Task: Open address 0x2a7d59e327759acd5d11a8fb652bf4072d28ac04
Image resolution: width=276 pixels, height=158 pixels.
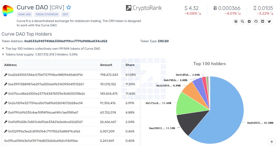Action: click(45, 103)
